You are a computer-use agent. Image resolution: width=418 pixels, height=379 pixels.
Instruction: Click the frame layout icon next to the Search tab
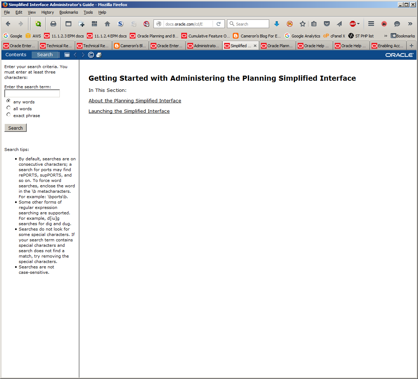[x=67, y=55]
